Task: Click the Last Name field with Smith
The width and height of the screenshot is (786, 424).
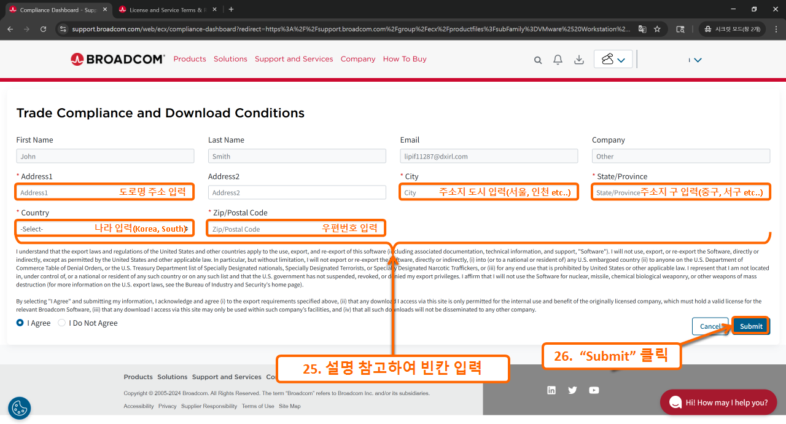Action: click(297, 156)
